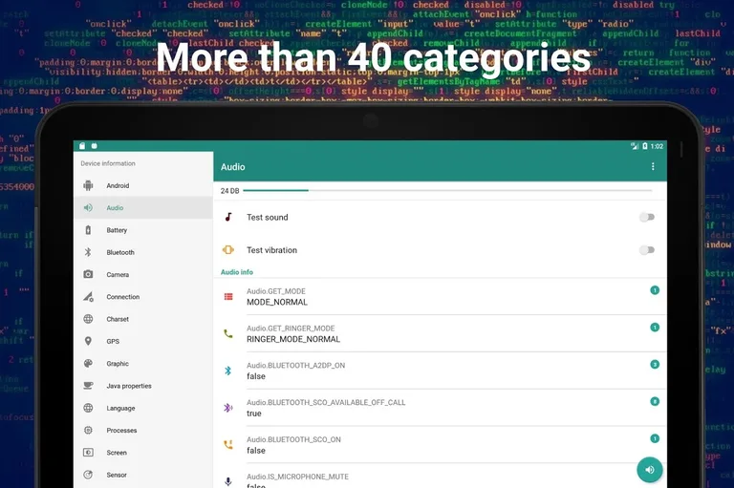The width and height of the screenshot is (734, 488).
Task: Click the signal icon in status bar
Action: 635,146
